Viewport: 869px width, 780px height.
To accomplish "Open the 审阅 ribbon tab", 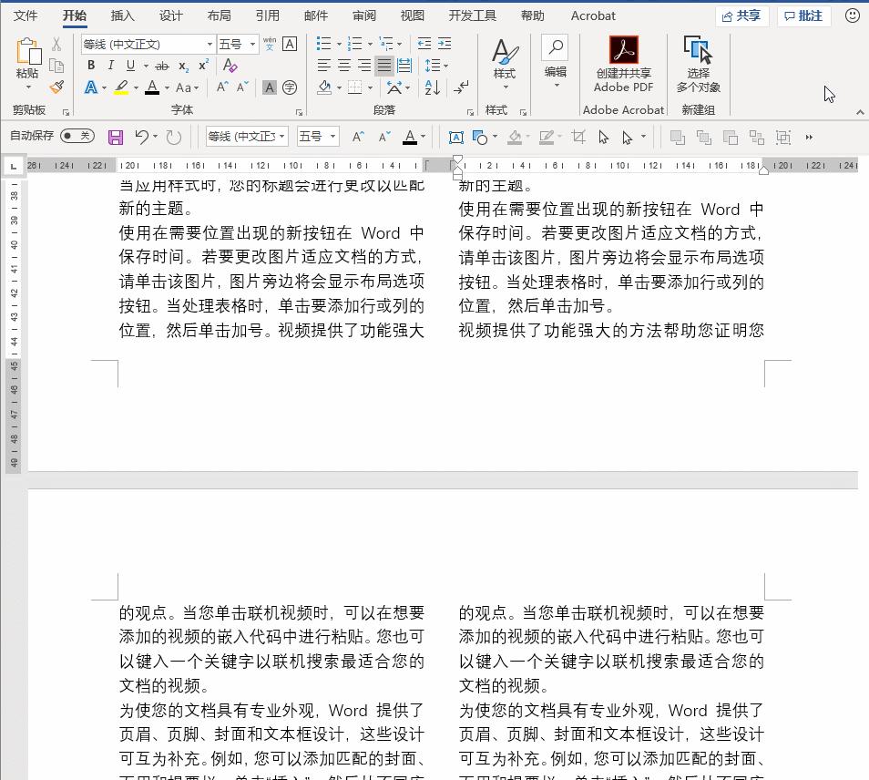I will 363,15.
